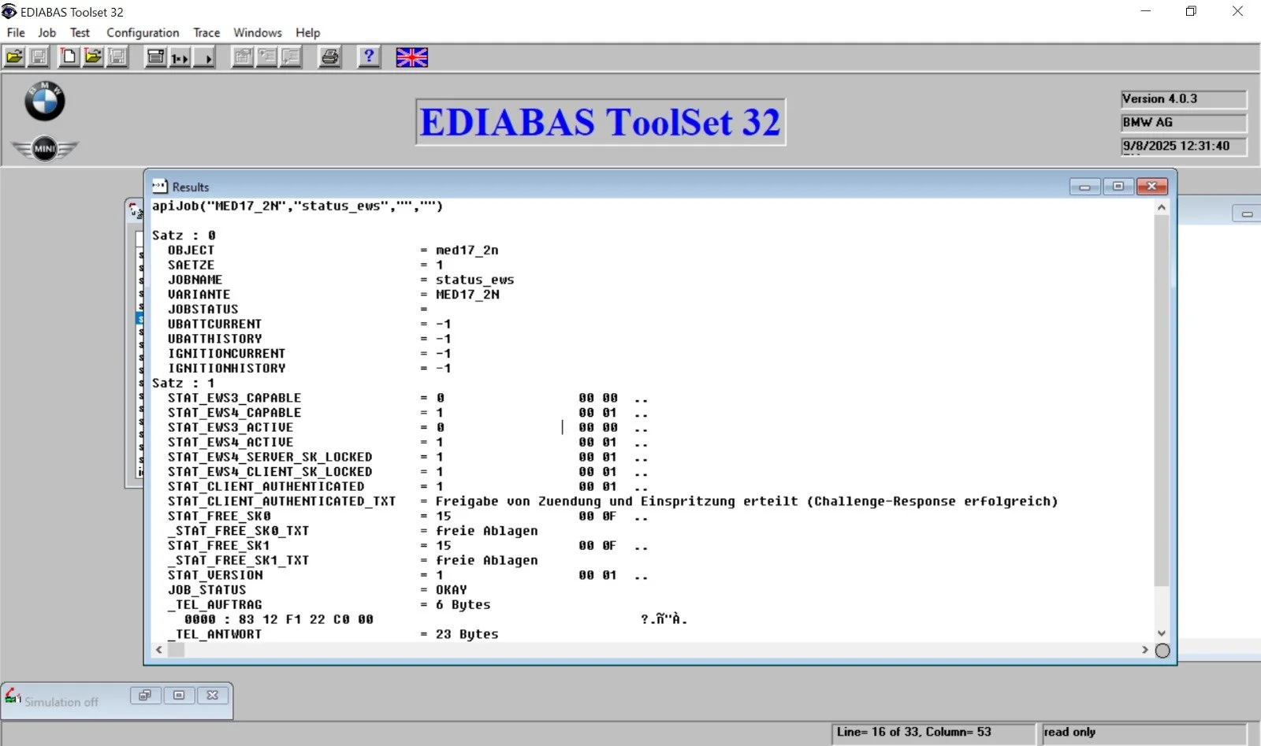Click the Results window down scroll arrow

pyautogui.click(x=1162, y=633)
